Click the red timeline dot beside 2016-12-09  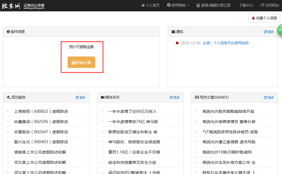177,43
